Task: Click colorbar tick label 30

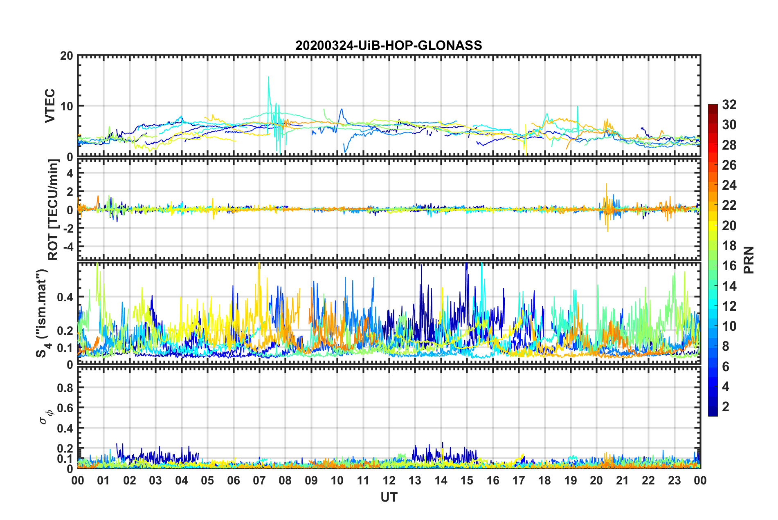Action: coord(729,125)
